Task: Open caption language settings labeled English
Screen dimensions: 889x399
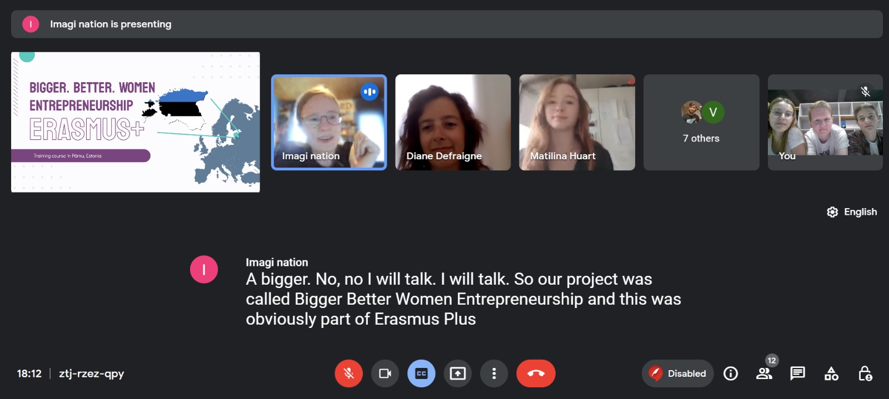Action: coord(852,212)
